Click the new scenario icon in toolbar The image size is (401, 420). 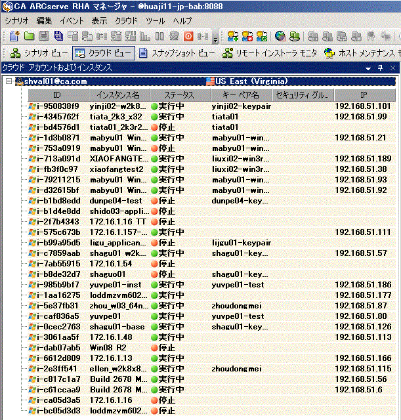click(x=13, y=36)
